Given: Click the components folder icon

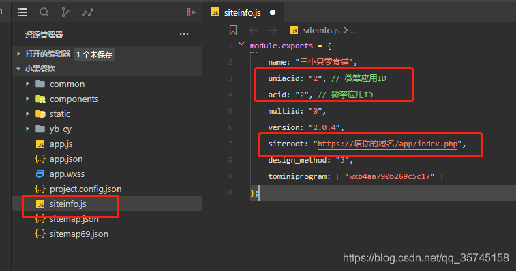Looking at the screenshot, I should click(40, 99).
